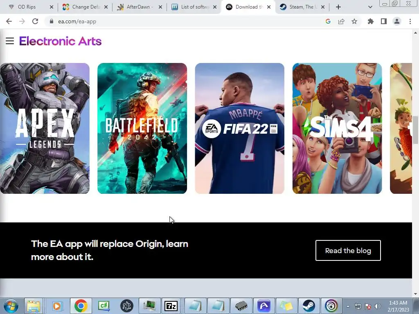Launch Windows Media Player from taskbar
The image size is (419, 314).
click(56, 306)
